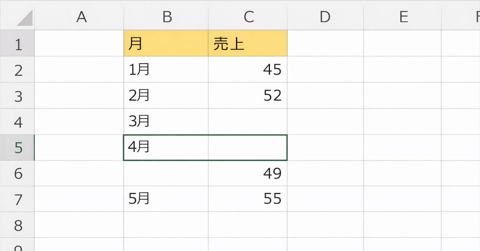Image resolution: width=480 pixels, height=251 pixels.
Task: Click the 3月 cell
Action: coord(166,121)
